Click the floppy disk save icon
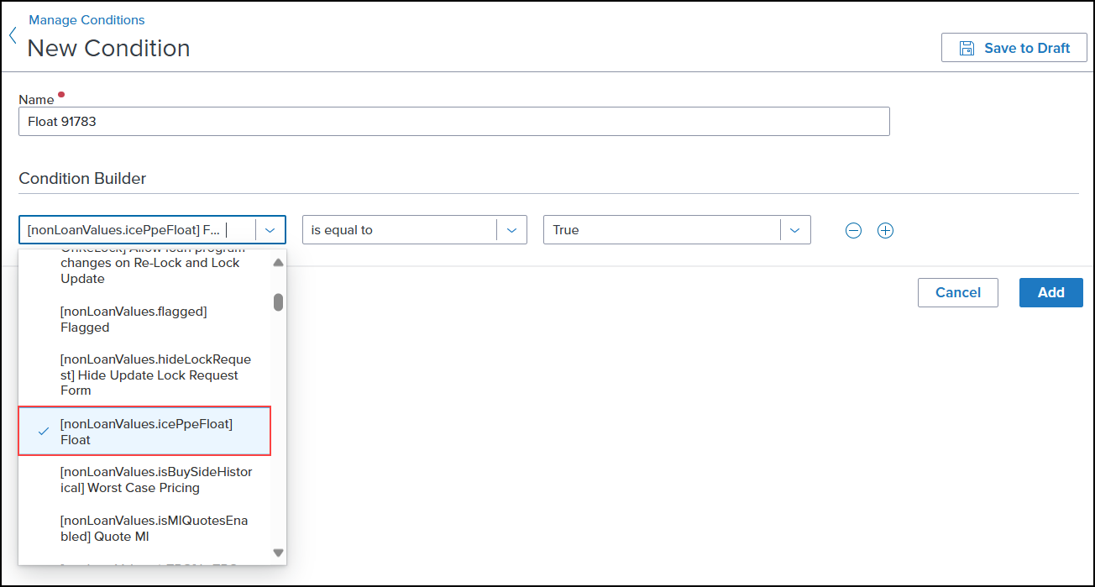The height and width of the screenshot is (587, 1095). click(967, 48)
